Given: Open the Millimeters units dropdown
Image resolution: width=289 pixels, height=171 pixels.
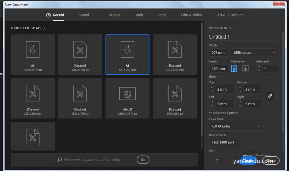Looking at the screenshot, I should (255, 53).
